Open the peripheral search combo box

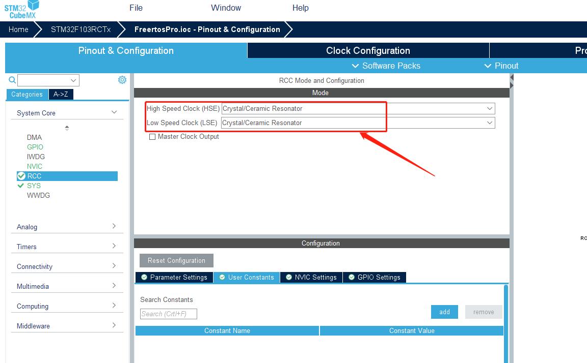point(48,80)
